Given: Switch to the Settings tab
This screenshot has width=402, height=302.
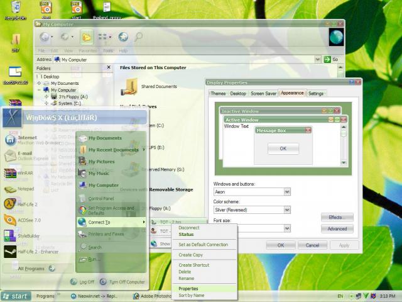Looking at the screenshot, I should point(315,94).
